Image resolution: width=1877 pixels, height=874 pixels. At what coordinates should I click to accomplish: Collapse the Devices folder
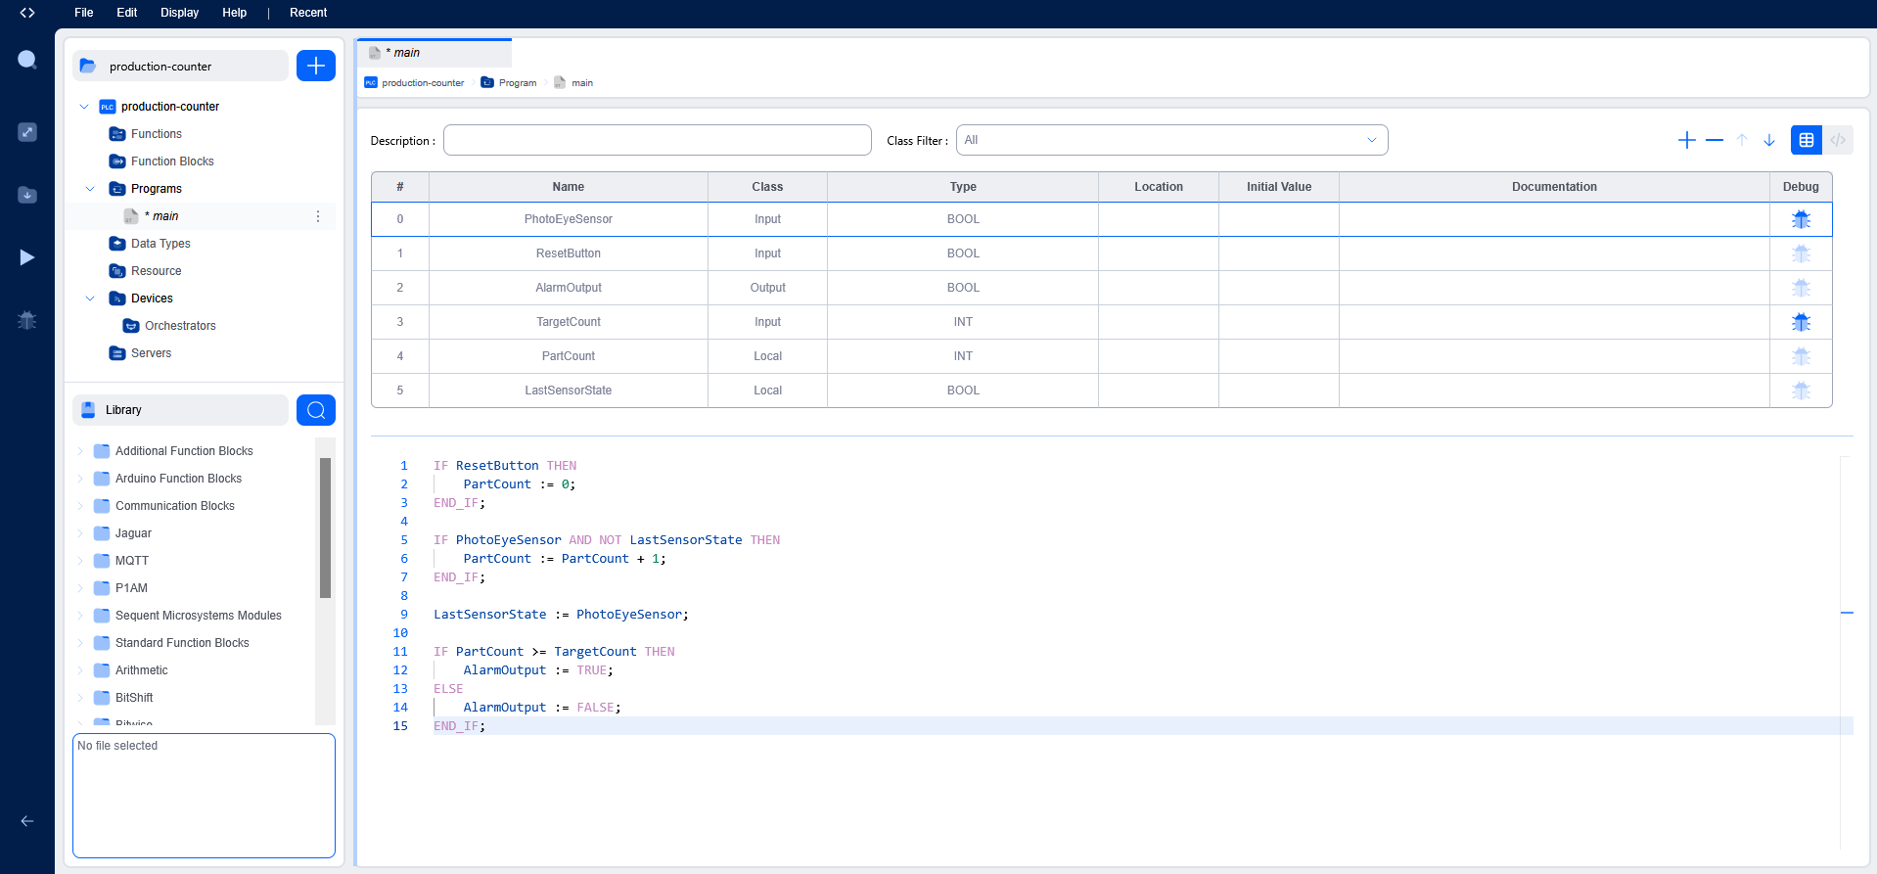tap(90, 299)
